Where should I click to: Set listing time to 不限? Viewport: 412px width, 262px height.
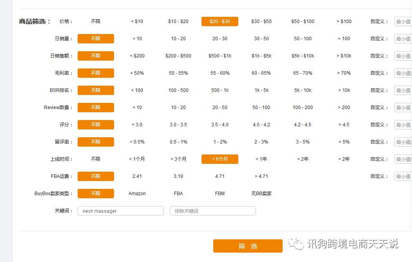[x=96, y=159]
